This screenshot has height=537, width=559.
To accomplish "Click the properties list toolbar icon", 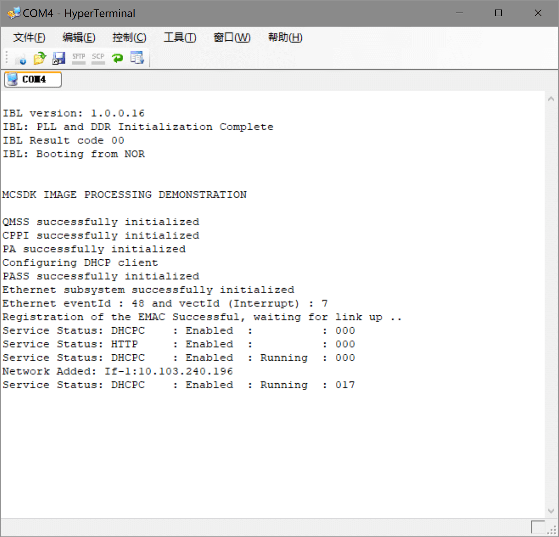I will [x=137, y=58].
